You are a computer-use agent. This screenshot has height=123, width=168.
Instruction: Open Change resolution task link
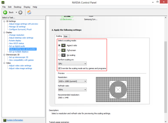[17, 35]
